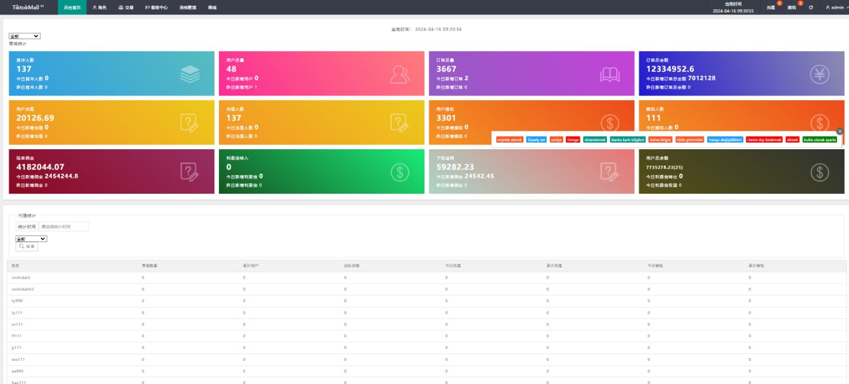Click the open book icon on purple card
Screen dimensions: 849x384
point(610,74)
